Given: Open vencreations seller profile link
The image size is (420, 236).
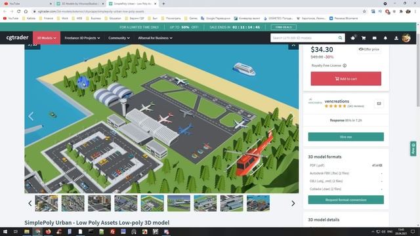Looking at the screenshot, I should point(337,101).
